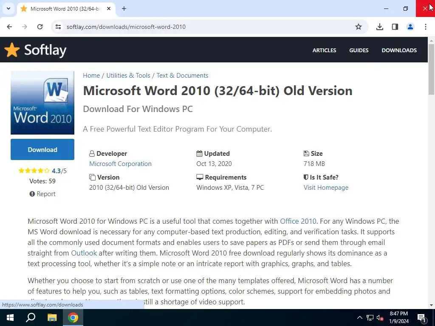Image resolution: width=435 pixels, height=326 pixels.
Task: Click the fifth rating star
Action: click(47, 171)
